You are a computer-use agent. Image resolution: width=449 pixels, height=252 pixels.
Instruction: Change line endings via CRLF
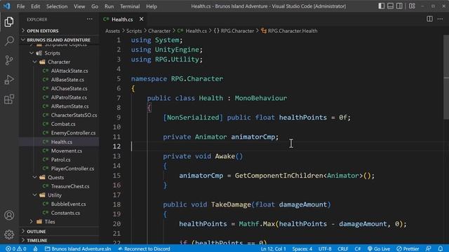(343, 249)
